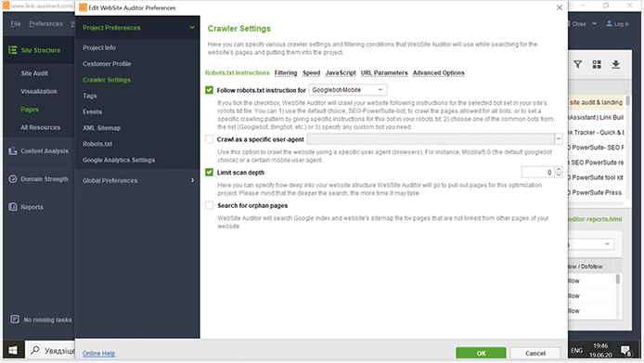Select Tags in preferences list
644x363 pixels.
(89, 96)
